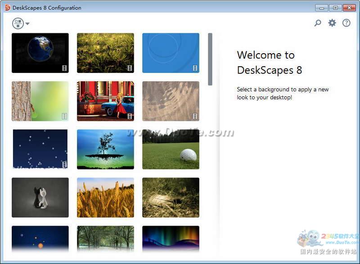Open help with the question mark icon
Viewport: 360px width, 264px height.
[x=346, y=23]
